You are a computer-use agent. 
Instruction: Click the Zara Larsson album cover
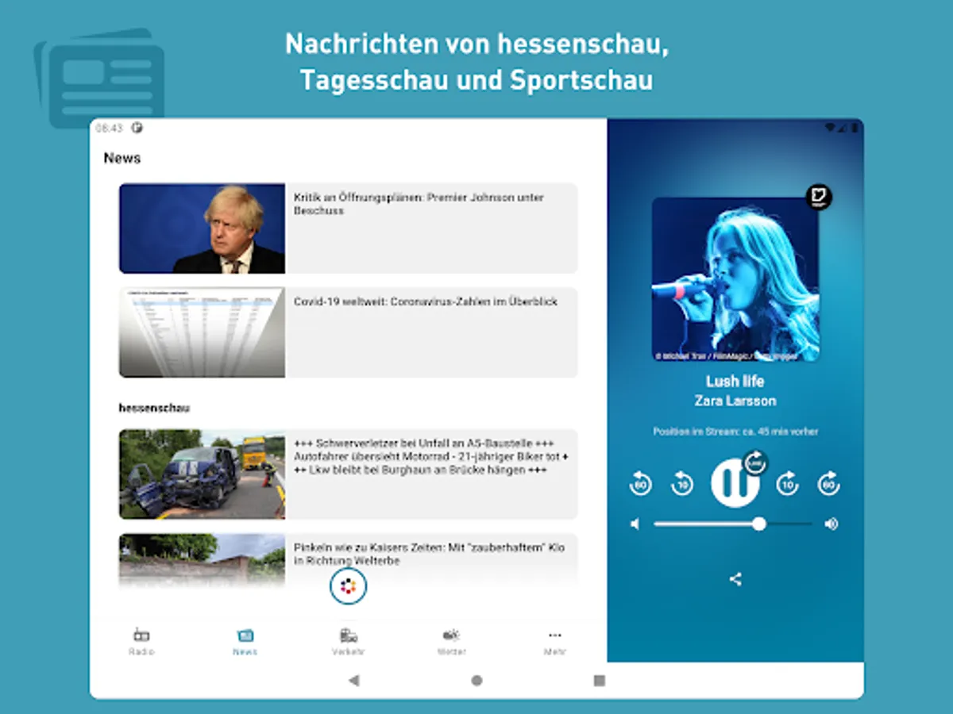735,279
